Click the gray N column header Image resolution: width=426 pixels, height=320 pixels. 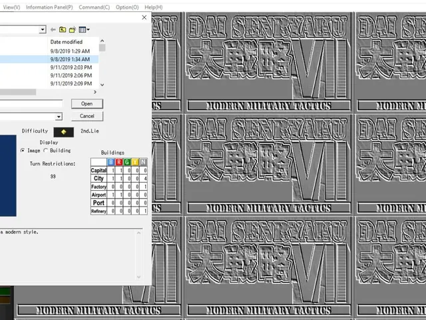pos(143,162)
